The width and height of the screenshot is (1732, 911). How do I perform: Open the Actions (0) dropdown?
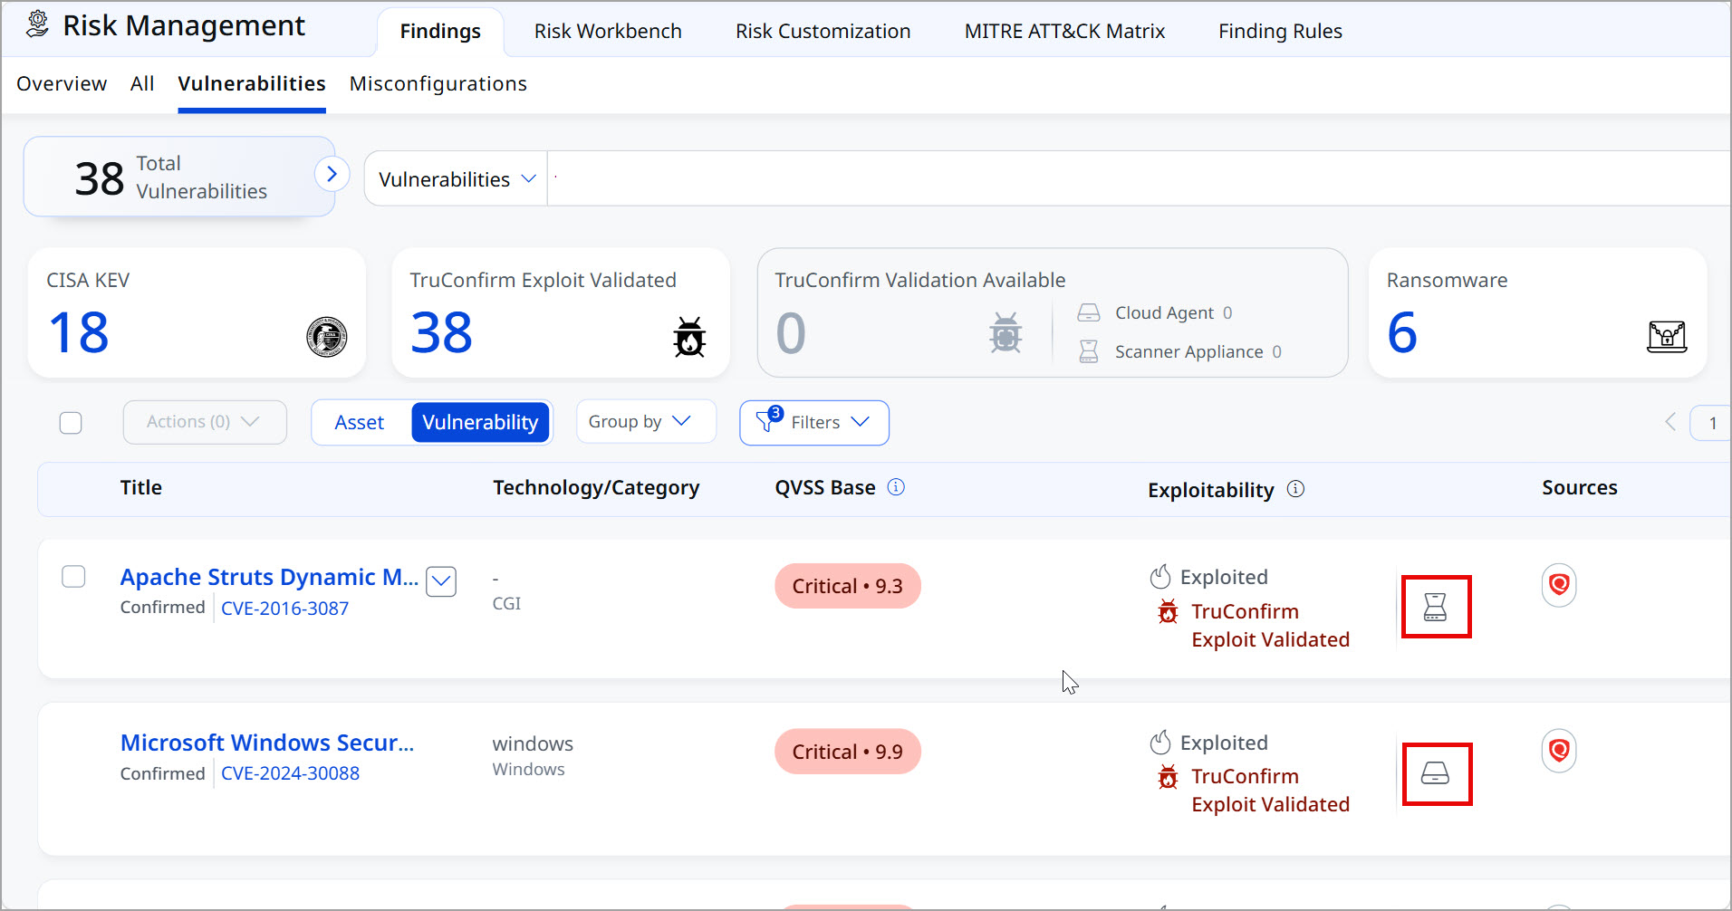[x=205, y=422]
